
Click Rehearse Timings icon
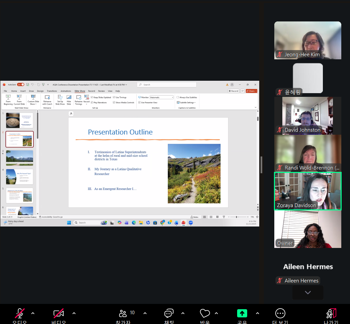click(78, 100)
